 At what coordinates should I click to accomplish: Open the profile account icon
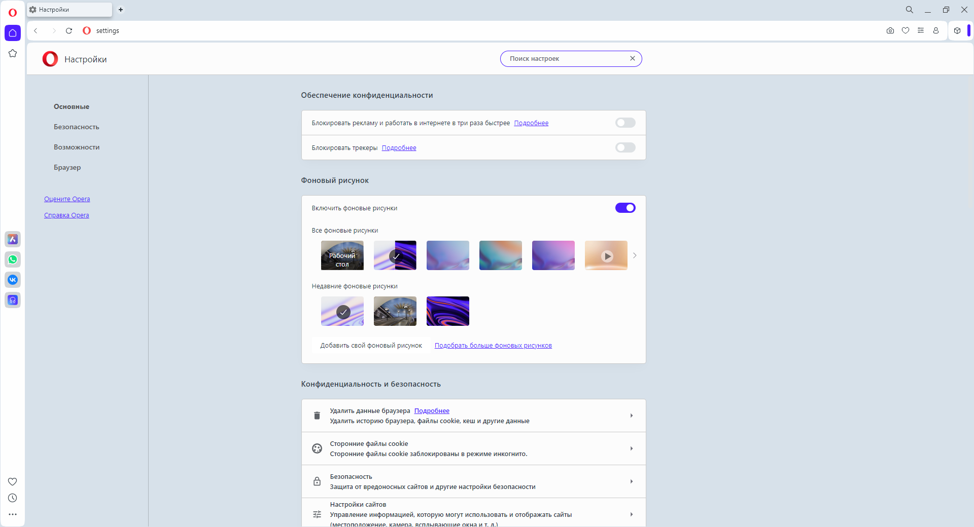tap(936, 30)
